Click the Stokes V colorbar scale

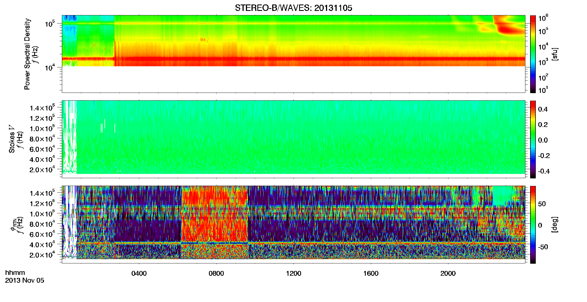point(533,139)
